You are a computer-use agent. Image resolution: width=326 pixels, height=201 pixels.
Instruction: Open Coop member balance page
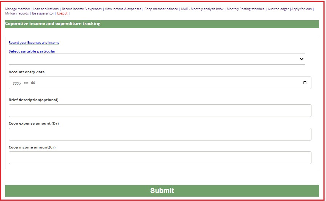pos(161,9)
